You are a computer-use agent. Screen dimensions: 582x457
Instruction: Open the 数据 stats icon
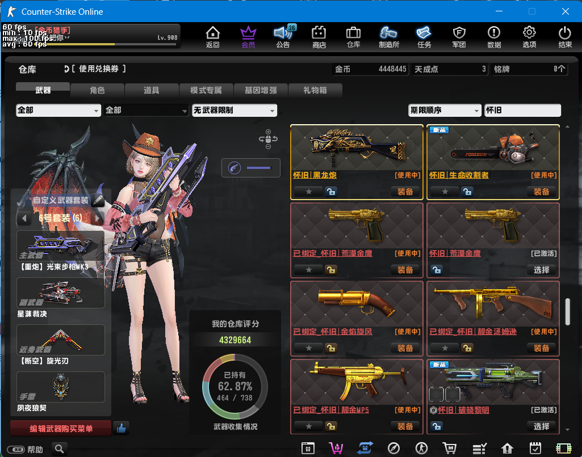[494, 37]
